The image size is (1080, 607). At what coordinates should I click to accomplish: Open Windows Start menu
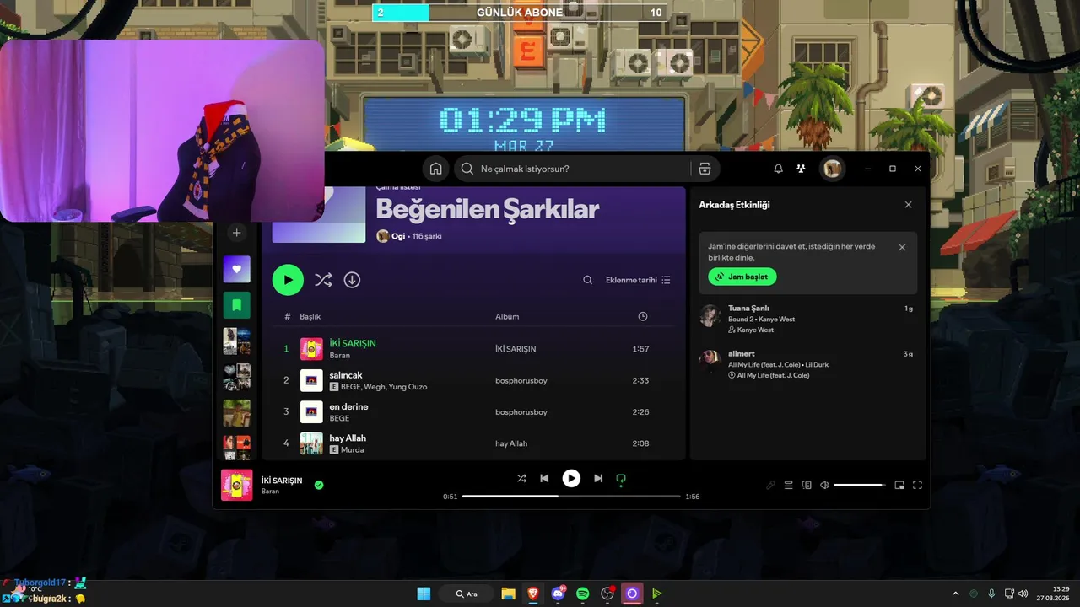pyautogui.click(x=424, y=594)
